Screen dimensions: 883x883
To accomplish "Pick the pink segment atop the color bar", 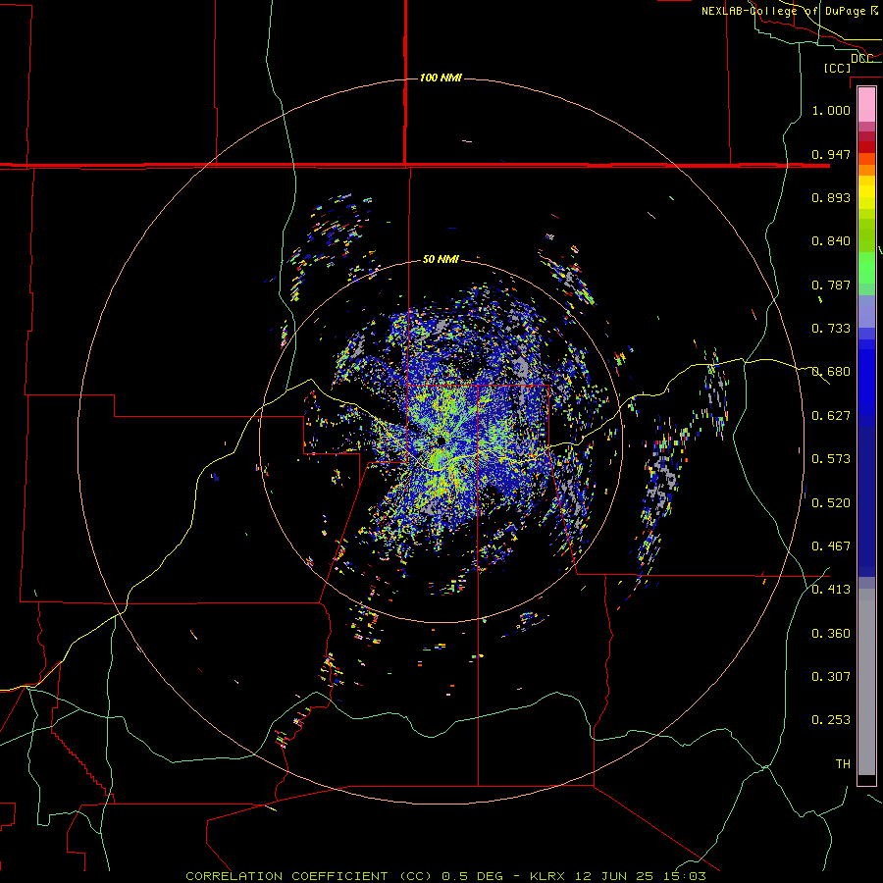I will pos(866,105).
